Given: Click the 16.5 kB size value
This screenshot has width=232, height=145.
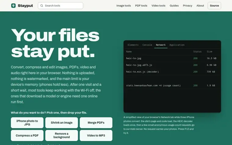Looking at the screenshot, I should [212, 58].
